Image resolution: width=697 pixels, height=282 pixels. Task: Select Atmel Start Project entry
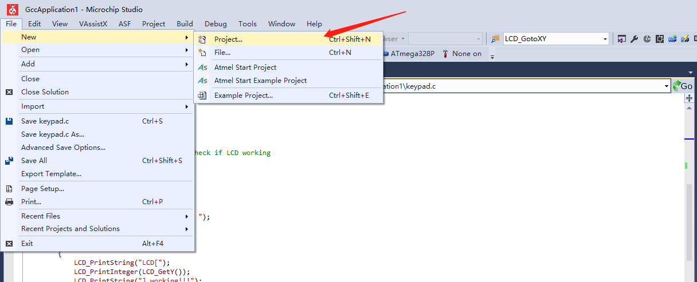[x=289, y=67]
